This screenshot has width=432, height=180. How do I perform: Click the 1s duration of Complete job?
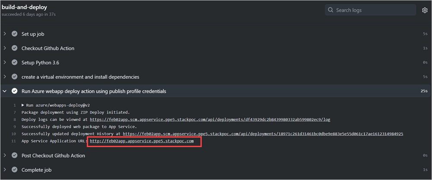click(x=425, y=170)
